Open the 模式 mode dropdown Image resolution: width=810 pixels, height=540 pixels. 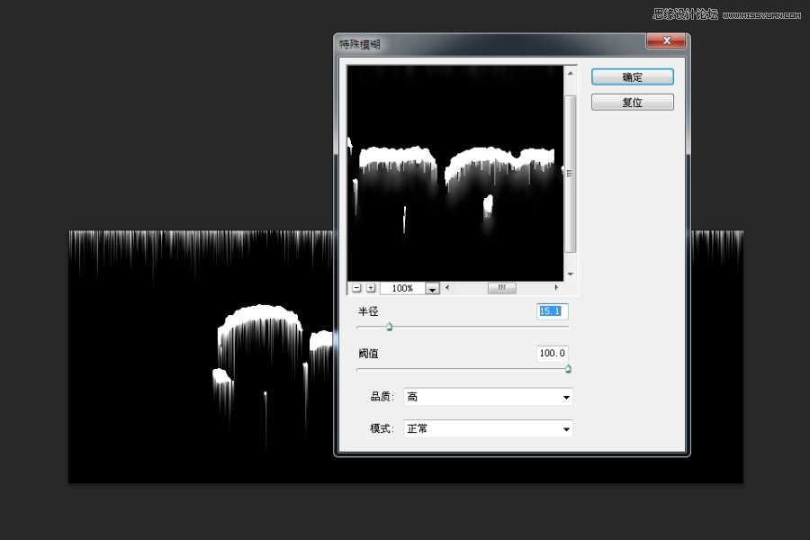click(488, 429)
